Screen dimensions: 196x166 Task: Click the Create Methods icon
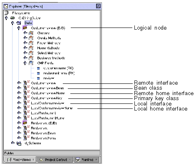coord(31,38)
